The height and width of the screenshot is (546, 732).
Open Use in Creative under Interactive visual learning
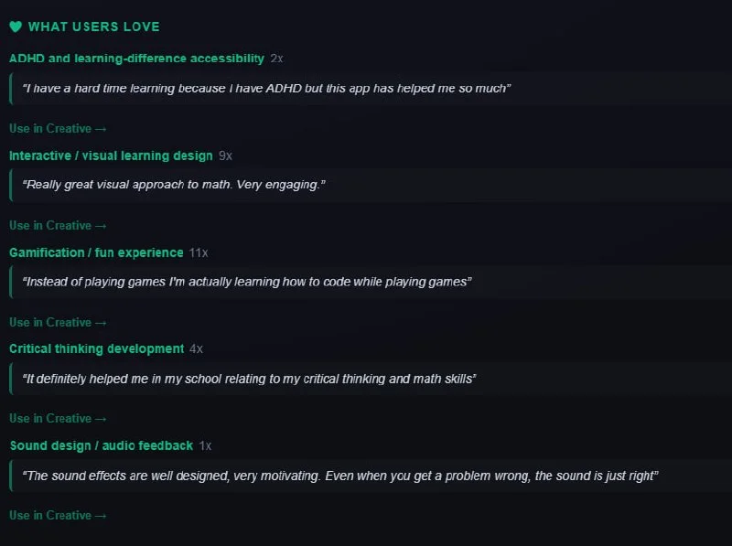(x=58, y=225)
